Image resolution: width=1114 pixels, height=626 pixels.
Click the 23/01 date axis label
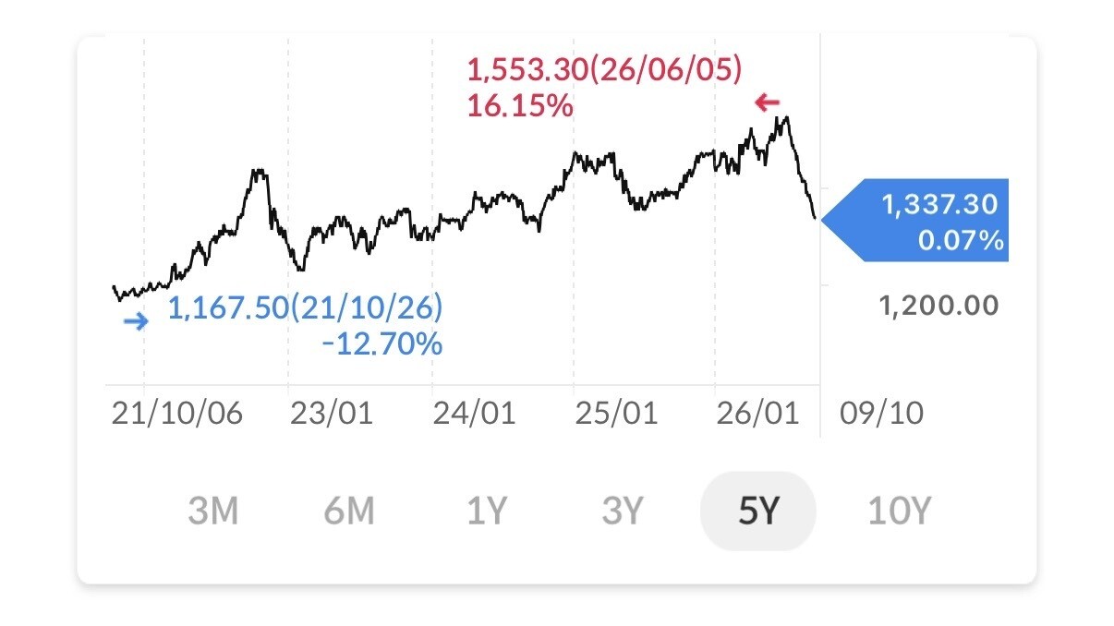coord(331,413)
